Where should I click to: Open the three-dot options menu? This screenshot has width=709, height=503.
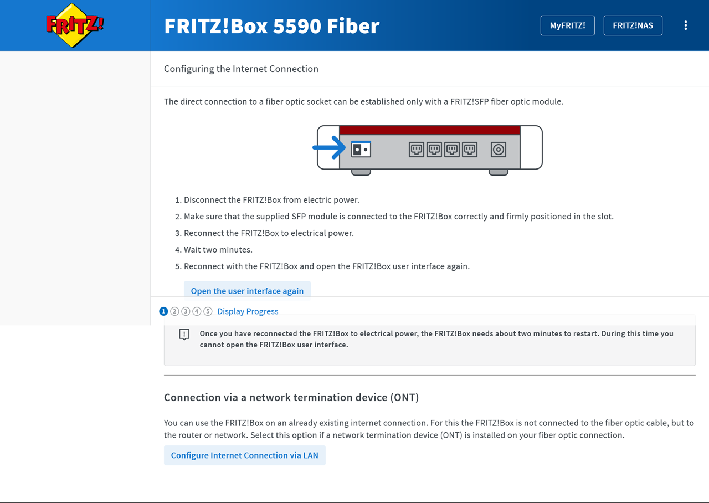pyautogui.click(x=685, y=25)
